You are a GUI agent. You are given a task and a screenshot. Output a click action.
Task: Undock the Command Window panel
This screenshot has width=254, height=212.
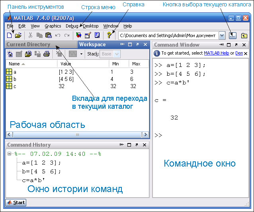click(236, 45)
